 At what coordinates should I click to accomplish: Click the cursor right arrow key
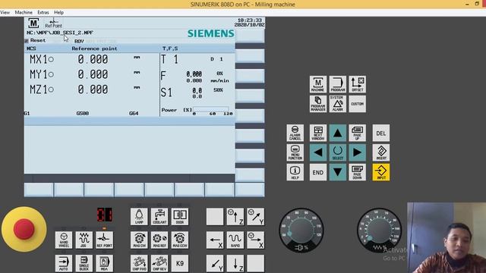pos(358,152)
